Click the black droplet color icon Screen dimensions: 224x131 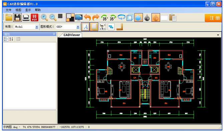147,17
